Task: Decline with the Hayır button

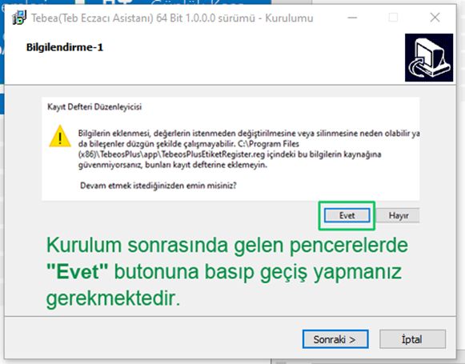Action: pyautogui.click(x=399, y=215)
